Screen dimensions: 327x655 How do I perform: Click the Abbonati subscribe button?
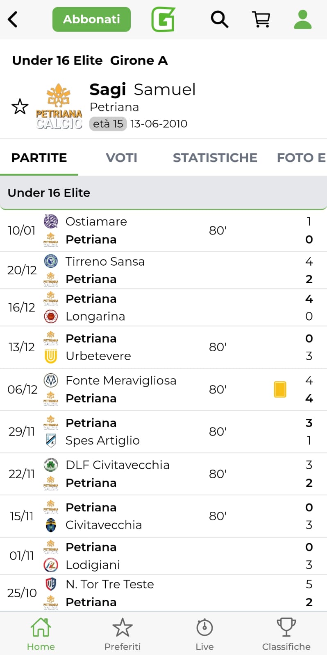coord(91,19)
